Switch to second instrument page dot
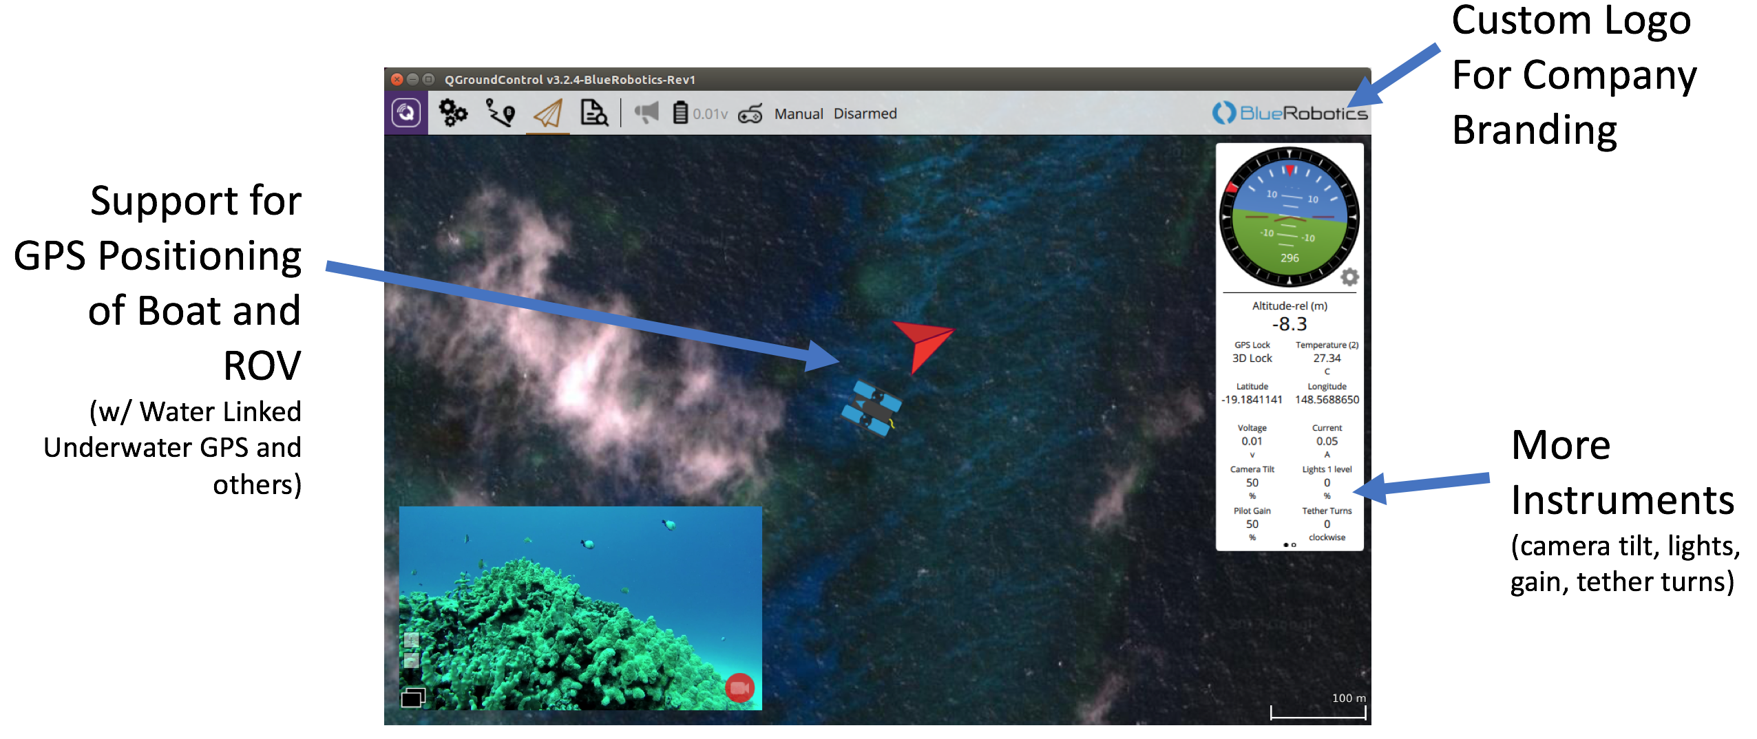The width and height of the screenshot is (1757, 739). tap(1294, 545)
